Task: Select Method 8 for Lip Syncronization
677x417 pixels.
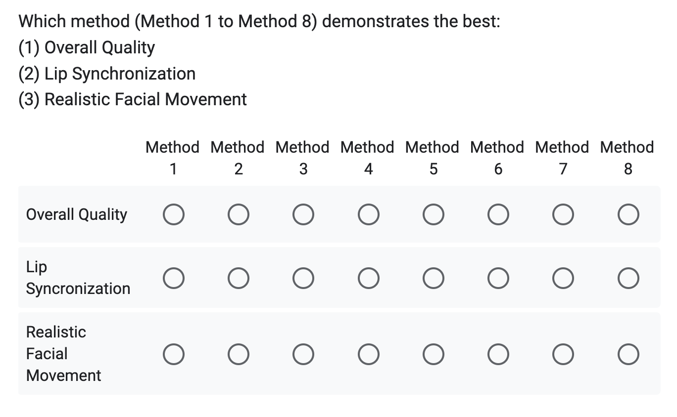Action: click(628, 278)
